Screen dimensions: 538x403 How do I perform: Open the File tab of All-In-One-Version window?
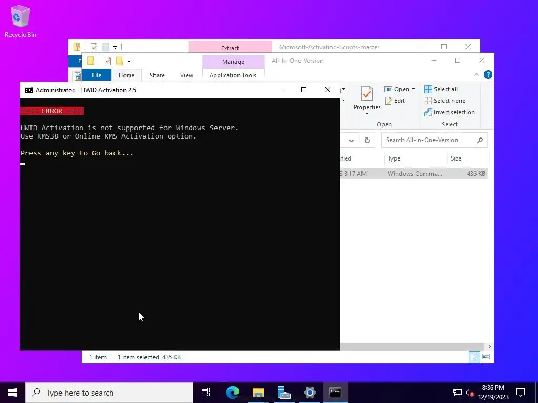pyautogui.click(x=97, y=75)
